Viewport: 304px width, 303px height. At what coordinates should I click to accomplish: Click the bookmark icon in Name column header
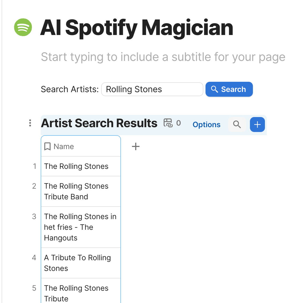(x=47, y=146)
